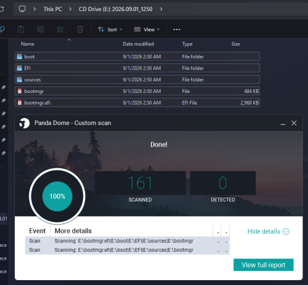Click the Event column header

click(x=38, y=231)
